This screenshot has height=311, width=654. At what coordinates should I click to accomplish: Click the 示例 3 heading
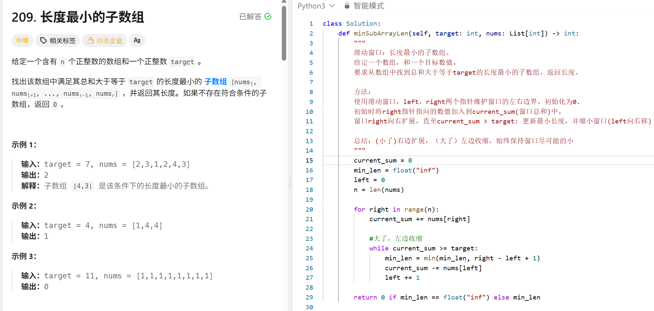pyautogui.click(x=24, y=256)
